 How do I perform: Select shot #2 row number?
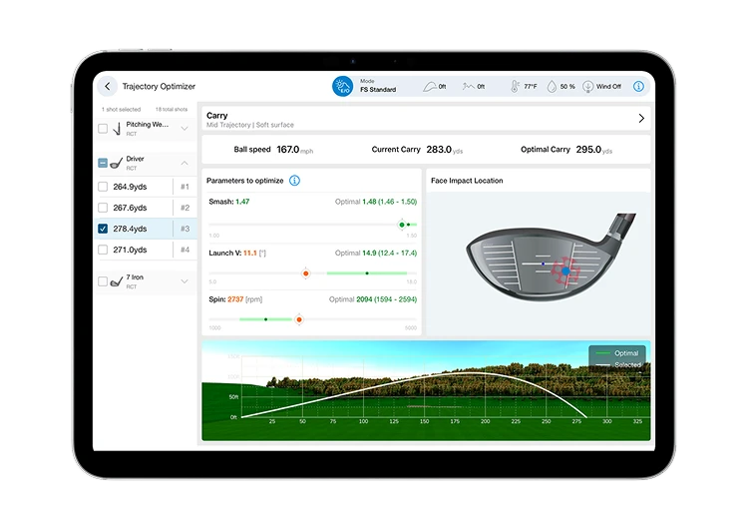pyautogui.click(x=186, y=208)
